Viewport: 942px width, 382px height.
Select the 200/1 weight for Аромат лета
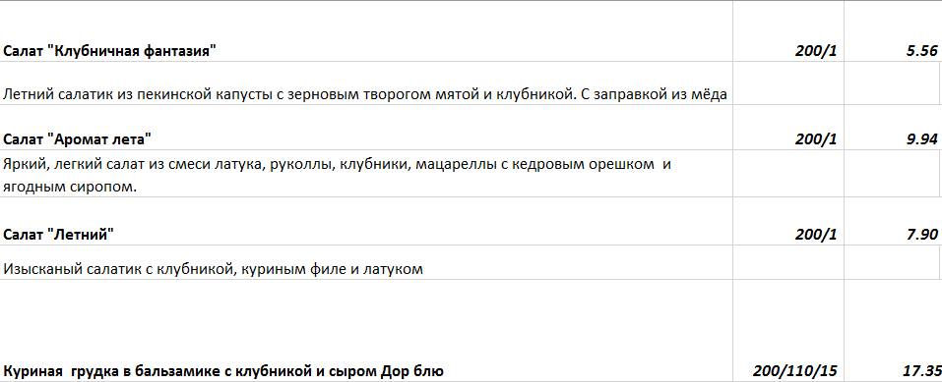click(788, 128)
